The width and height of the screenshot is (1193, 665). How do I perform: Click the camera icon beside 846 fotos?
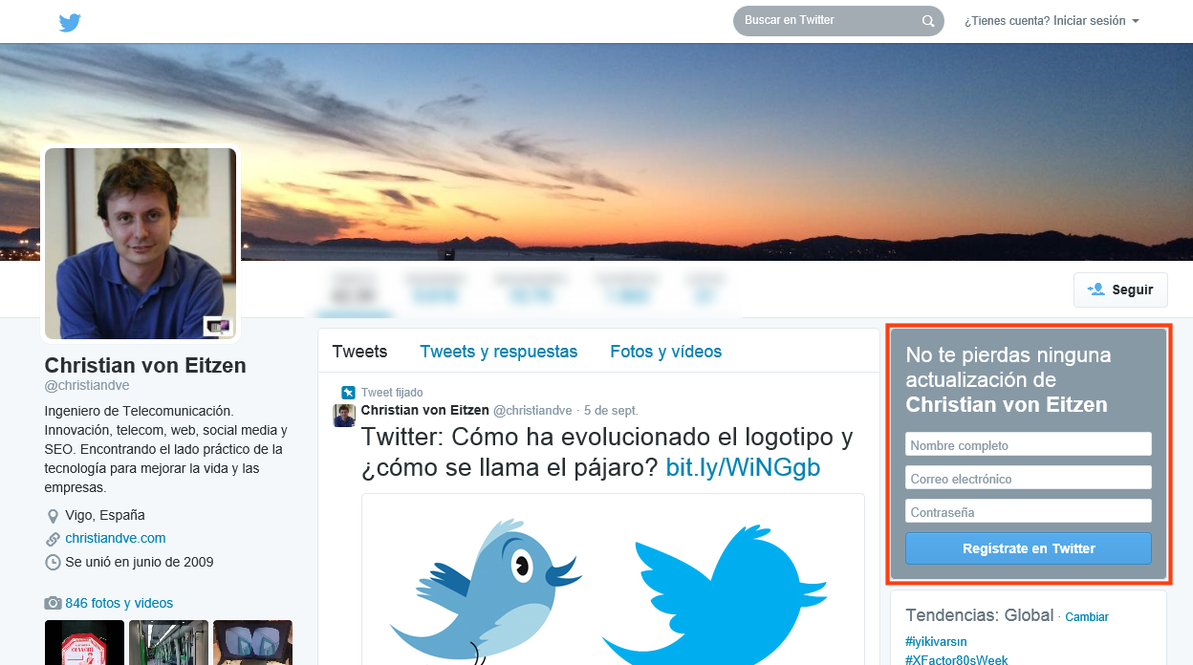[53, 603]
